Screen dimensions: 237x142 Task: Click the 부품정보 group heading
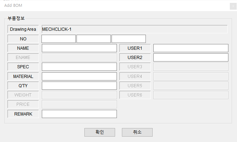pyautogui.click(x=16, y=18)
